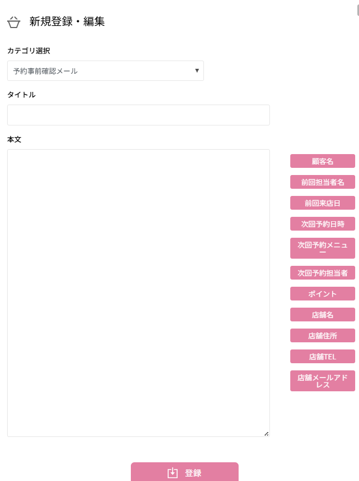Insert the 店舗メールアドレス tag
Viewport: 359px width, 481px height.
tap(322, 381)
